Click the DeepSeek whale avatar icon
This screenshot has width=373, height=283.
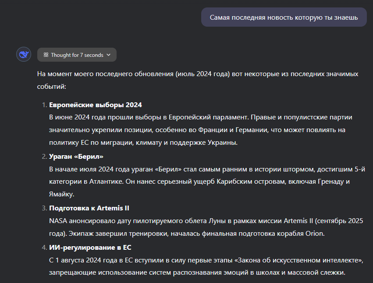pyautogui.click(x=23, y=55)
